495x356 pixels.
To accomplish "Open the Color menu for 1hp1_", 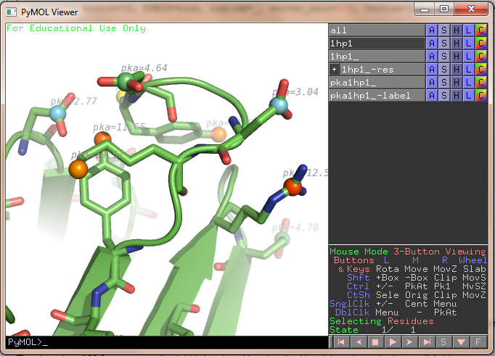I will click(x=480, y=57).
